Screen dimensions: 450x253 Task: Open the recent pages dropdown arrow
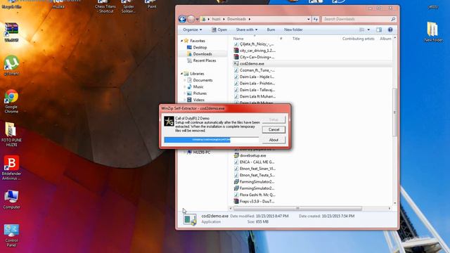[x=197, y=19]
